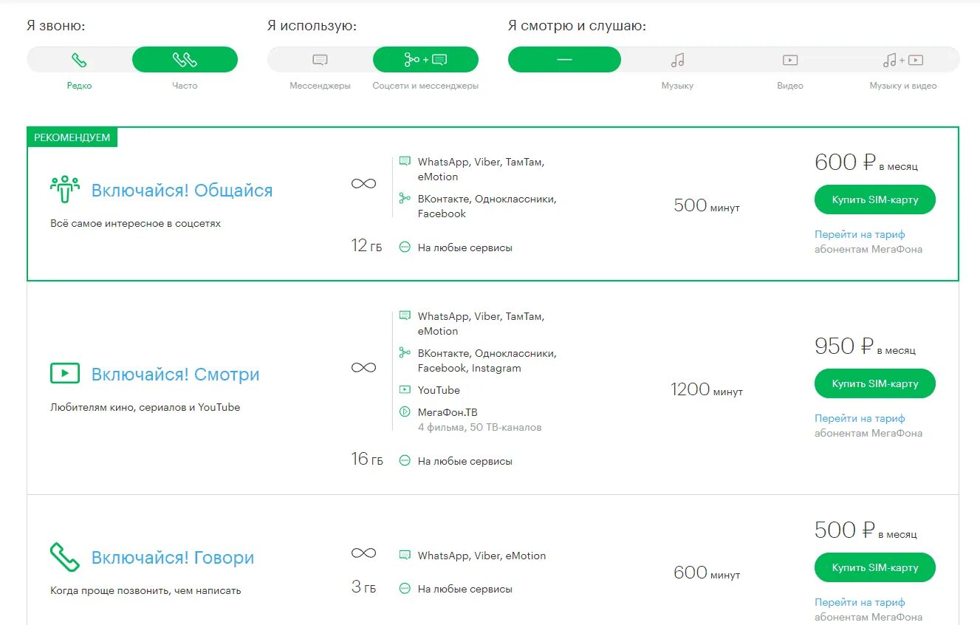Click messenger chat icon in Смотри row
This screenshot has width=980, height=625.
tap(405, 315)
